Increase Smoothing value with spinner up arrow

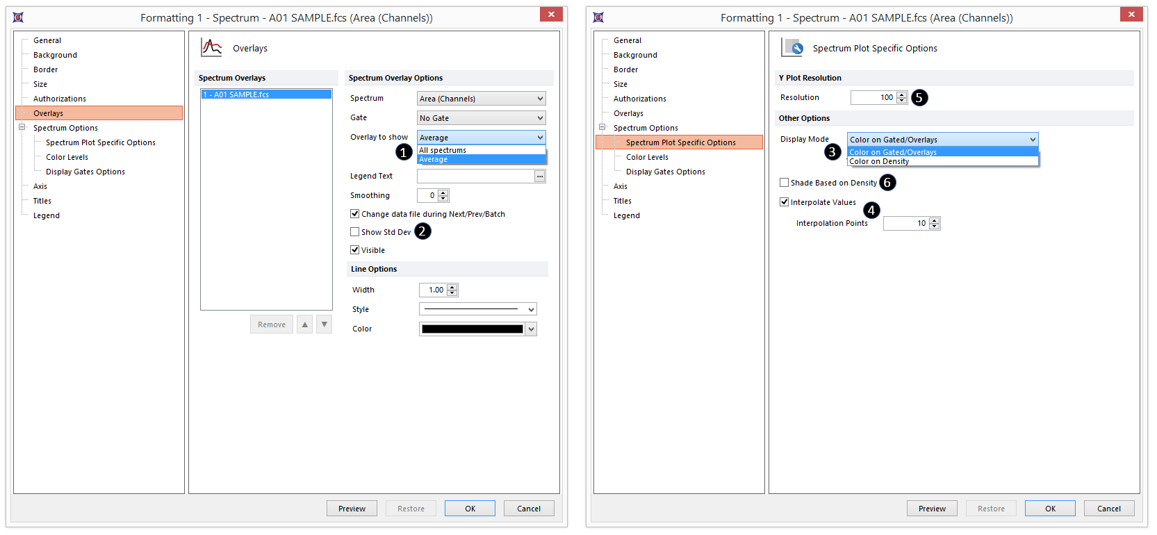click(443, 192)
